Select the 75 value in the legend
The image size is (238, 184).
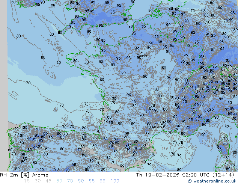70,181
